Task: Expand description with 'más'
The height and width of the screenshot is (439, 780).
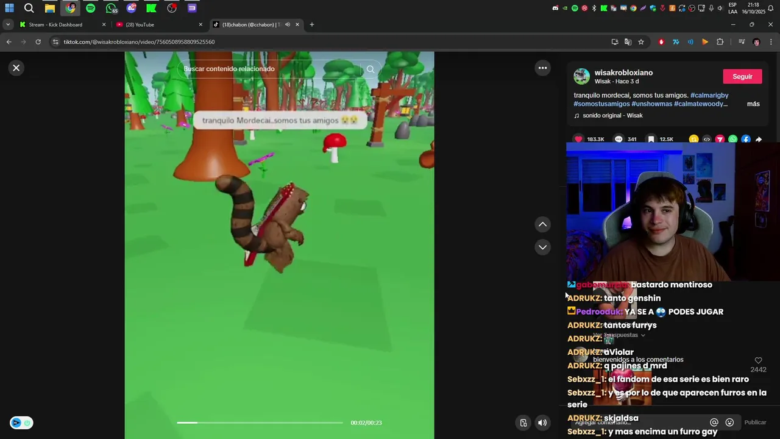Action: [753, 104]
